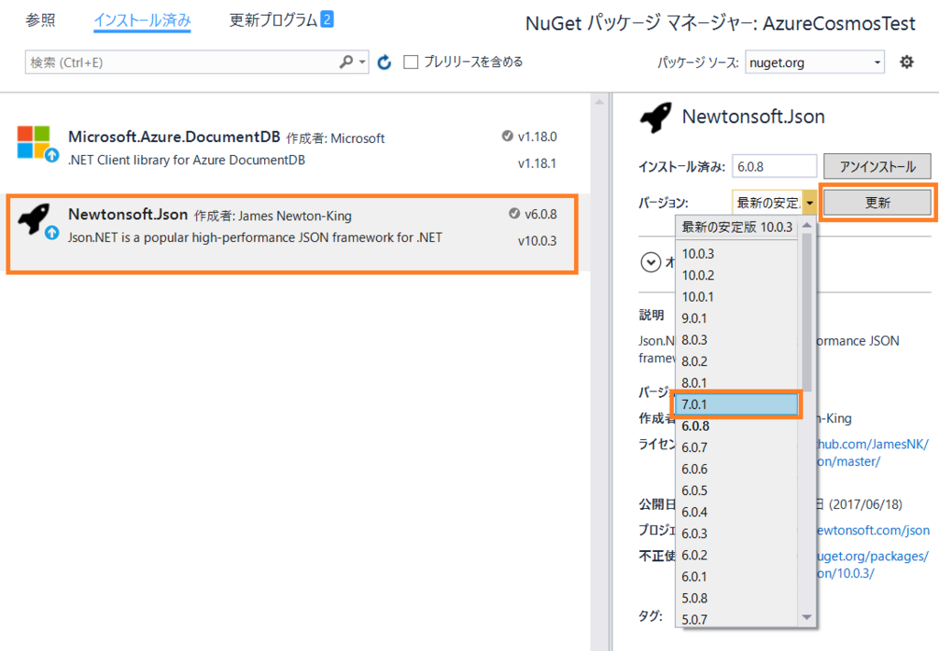Select version 6.0.4 in dropdown
The image size is (939, 651).
pos(736,512)
